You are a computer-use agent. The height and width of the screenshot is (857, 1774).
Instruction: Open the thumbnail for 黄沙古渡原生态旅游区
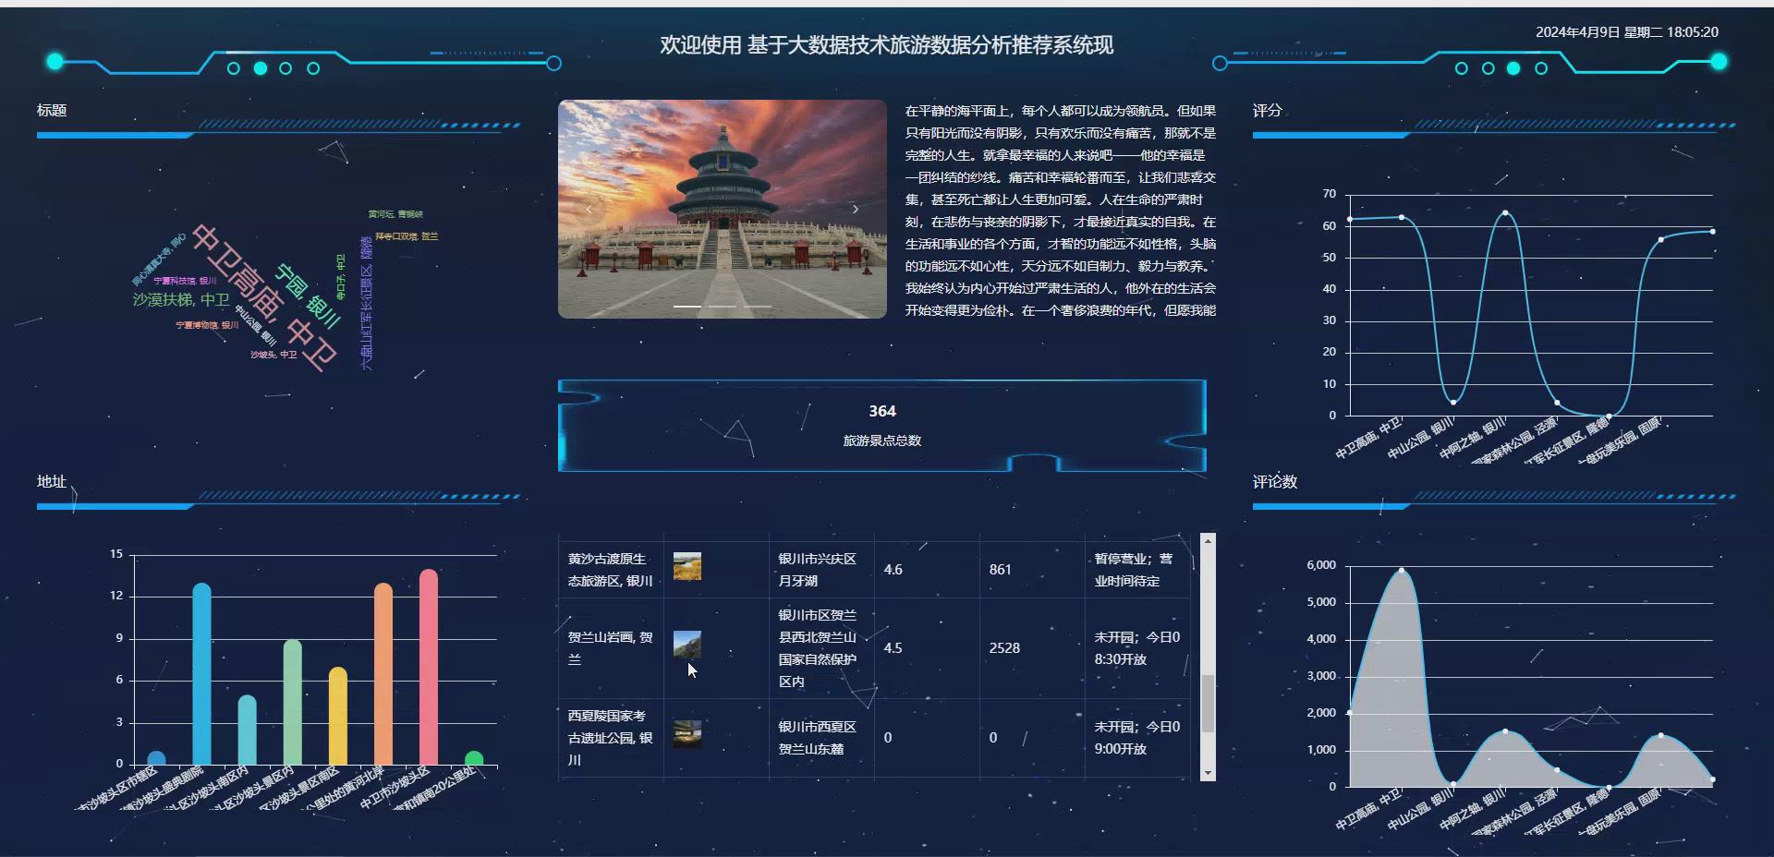(x=688, y=565)
